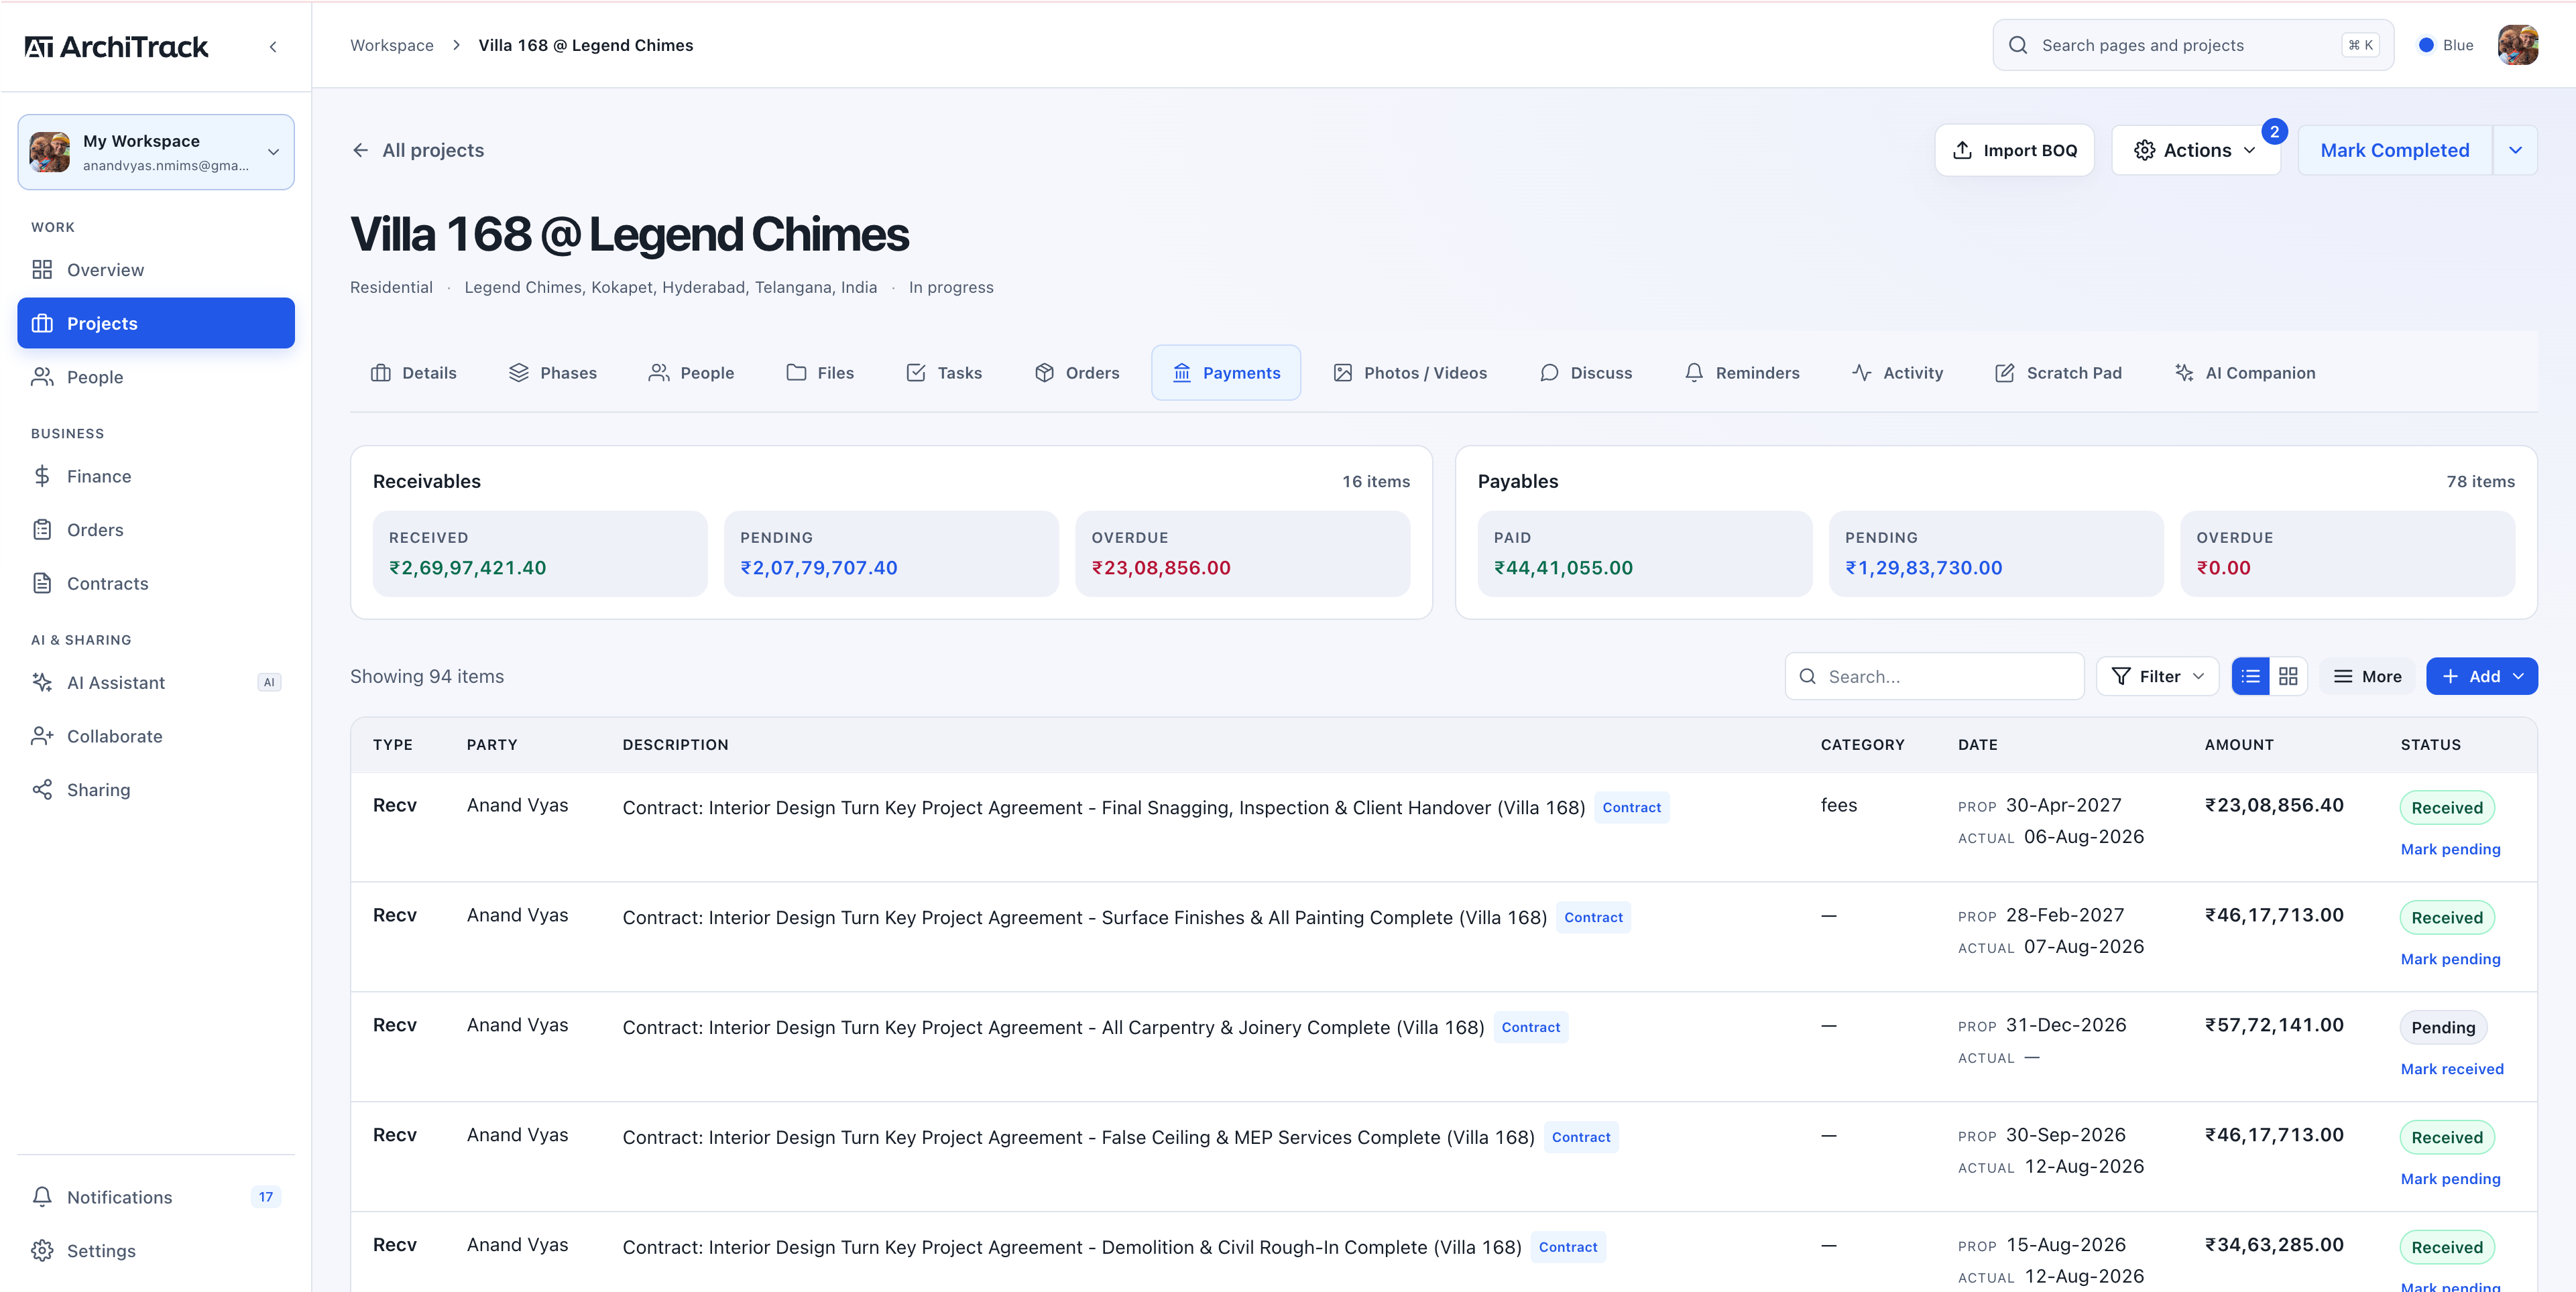Open the Filter dropdown
Viewport: 2576px width, 1292px height.
2157,676
